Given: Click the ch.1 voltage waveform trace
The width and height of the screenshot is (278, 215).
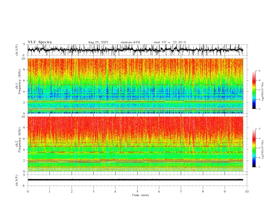Looking at the screenshot, I should [x=135, y=50].
